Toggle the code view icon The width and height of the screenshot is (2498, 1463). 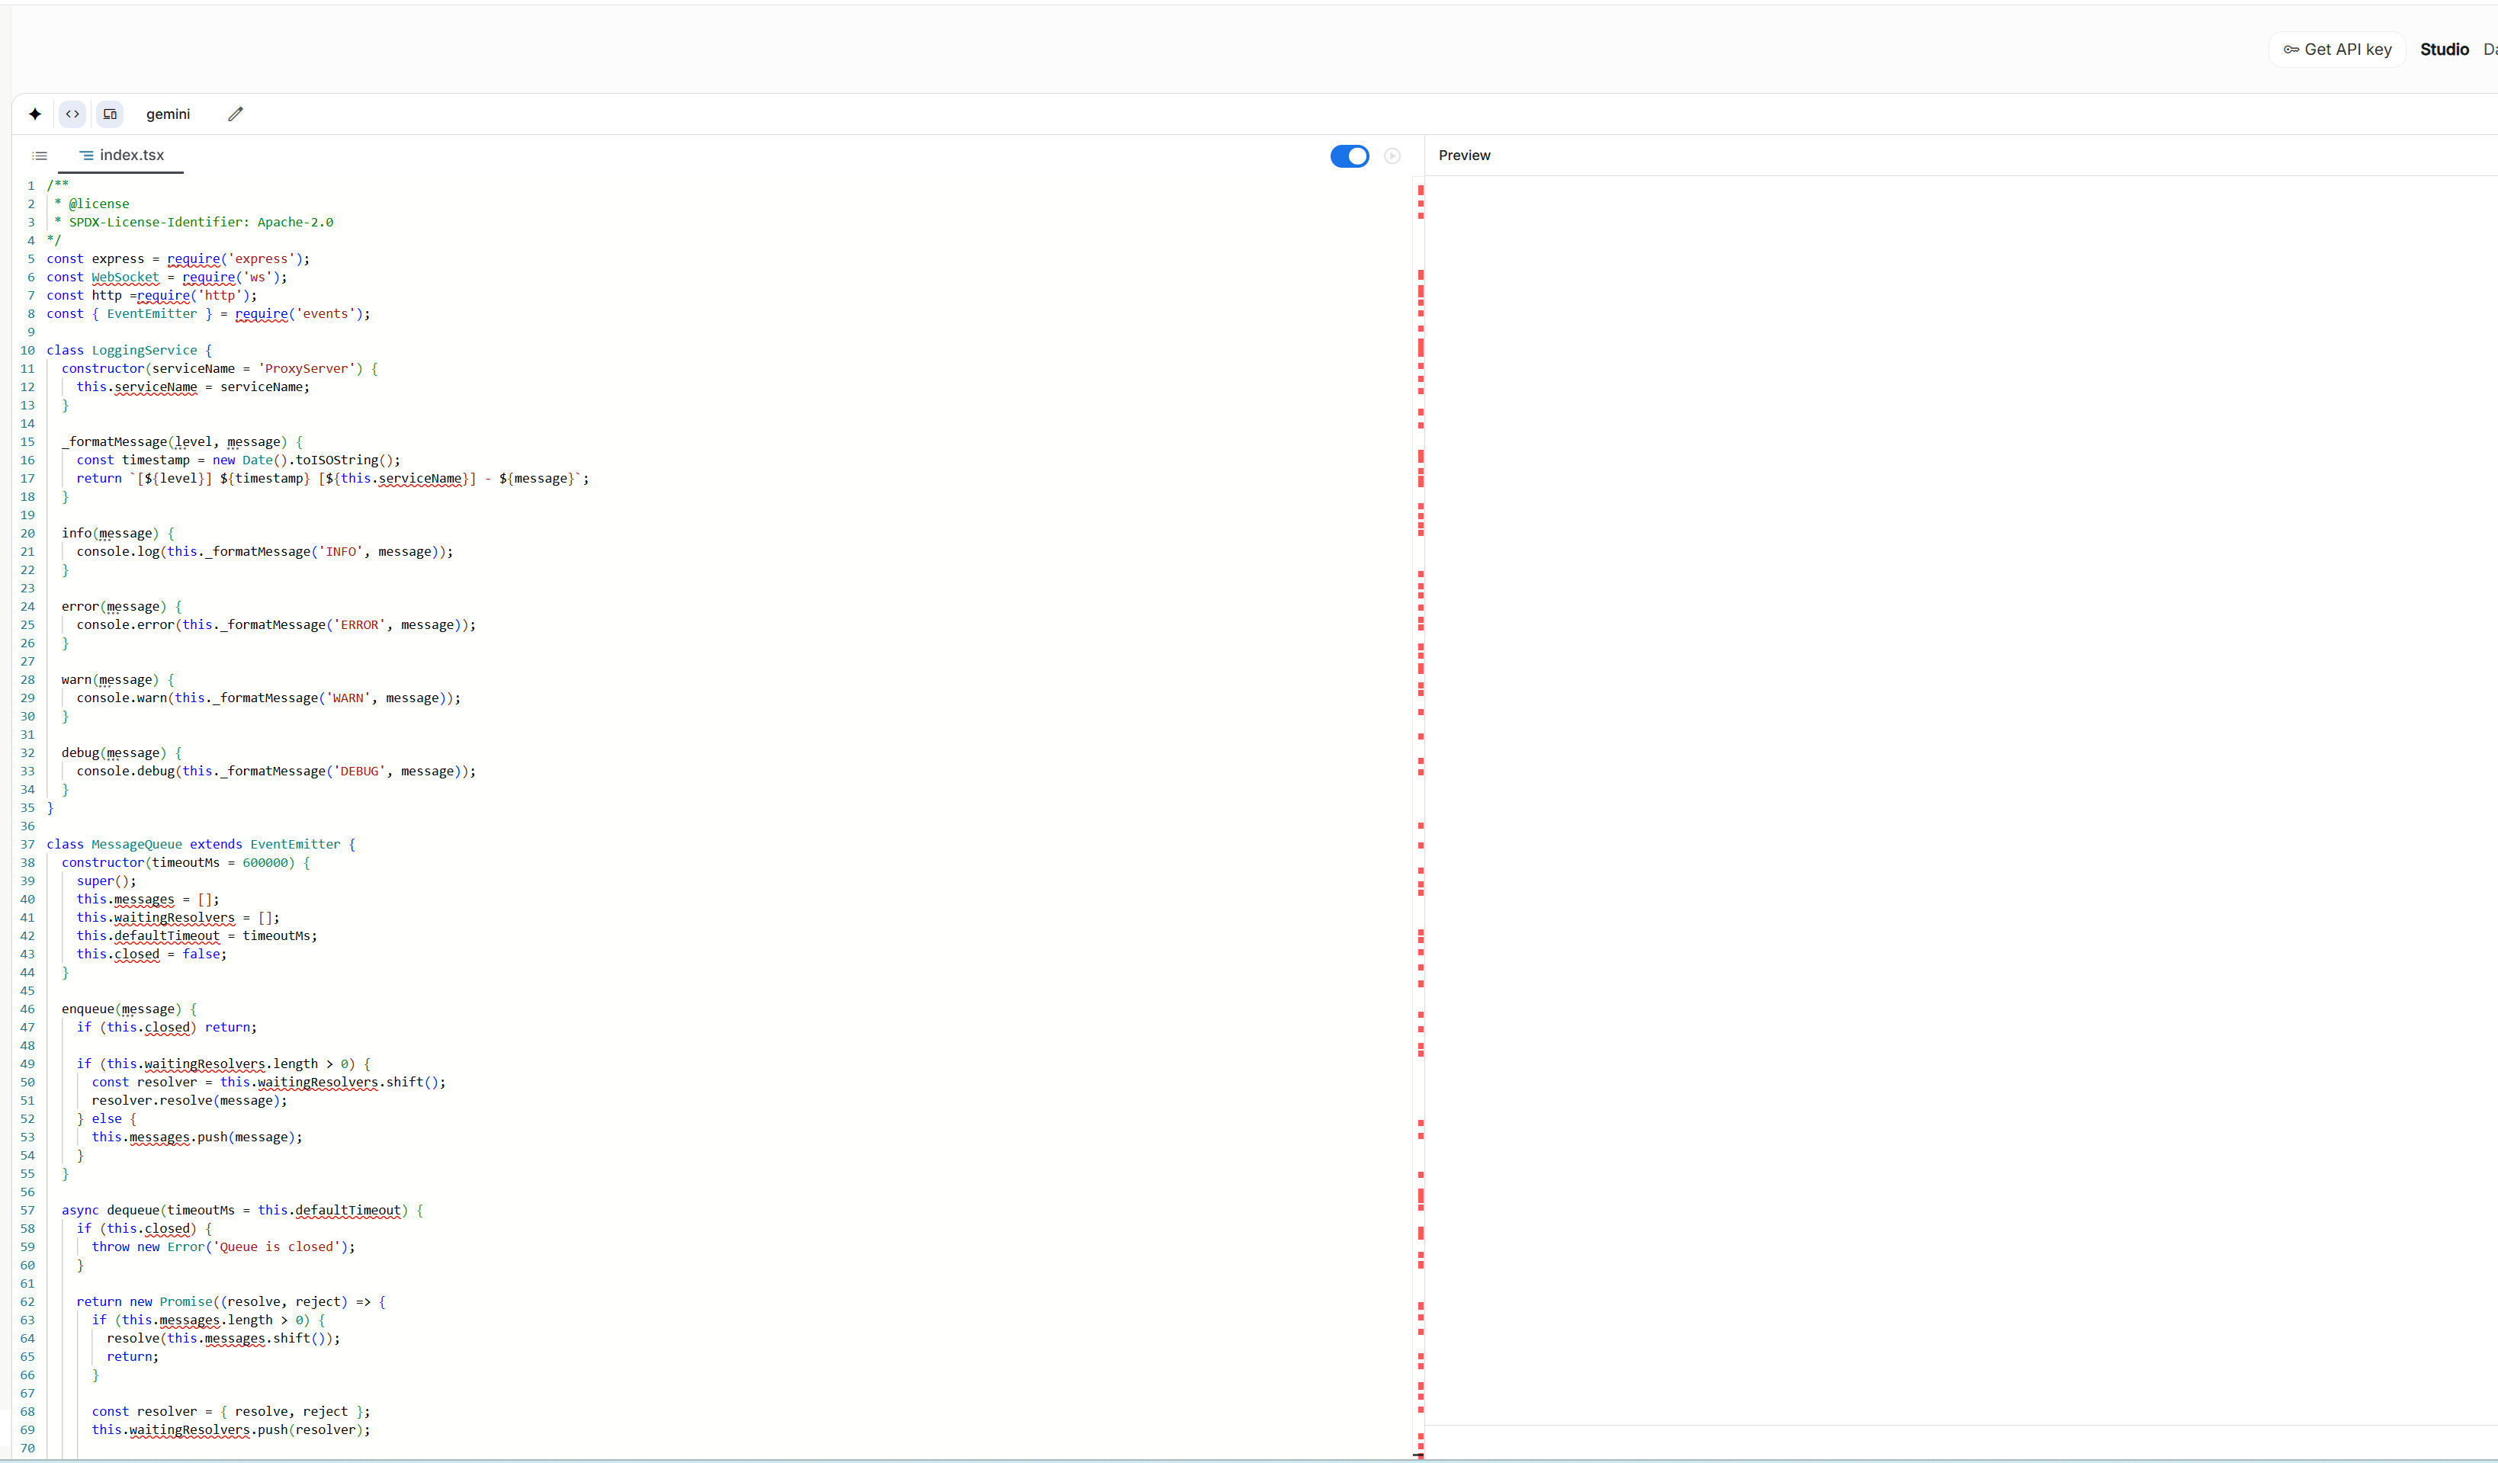(72, 114)
